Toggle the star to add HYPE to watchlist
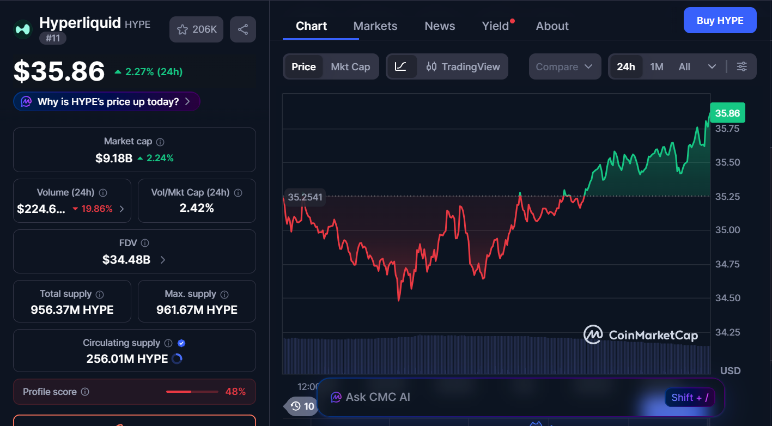The width and height of the screenshot is (772, 426). click(x=183, y=29)
